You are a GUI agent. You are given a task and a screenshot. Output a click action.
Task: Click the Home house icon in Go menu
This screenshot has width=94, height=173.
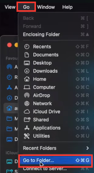pyautogui.click(x=27, y=79)
